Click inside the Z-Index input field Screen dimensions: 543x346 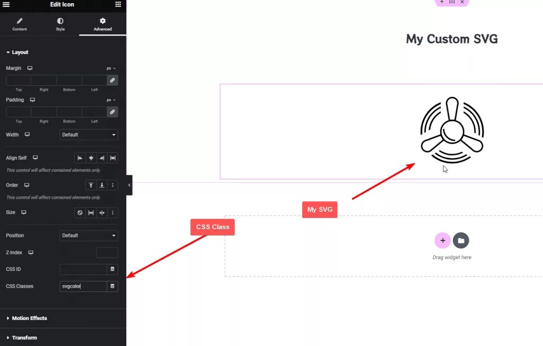coord(107,252)
